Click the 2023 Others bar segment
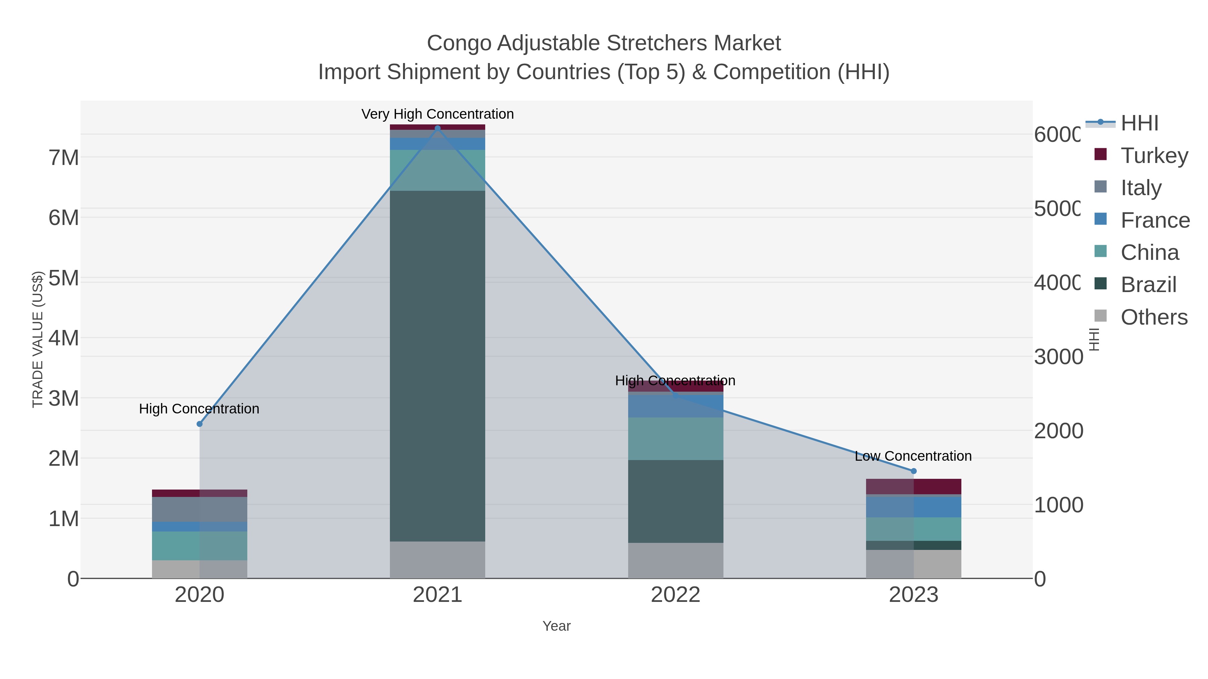 pyautogui.click(x=913, y=564)
